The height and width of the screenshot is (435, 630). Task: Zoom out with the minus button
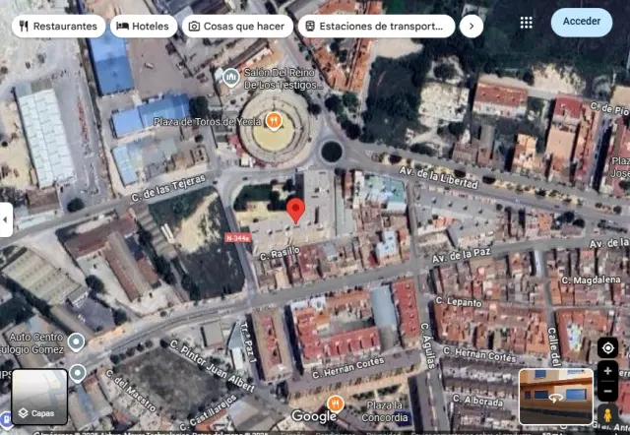pos(607,391)
